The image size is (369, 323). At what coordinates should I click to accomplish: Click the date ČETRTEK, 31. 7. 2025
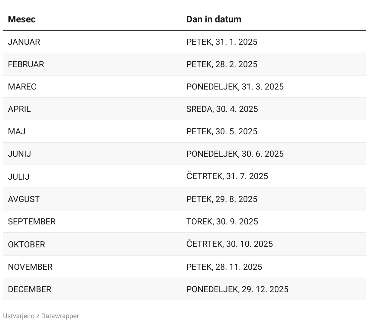(227, 176)
